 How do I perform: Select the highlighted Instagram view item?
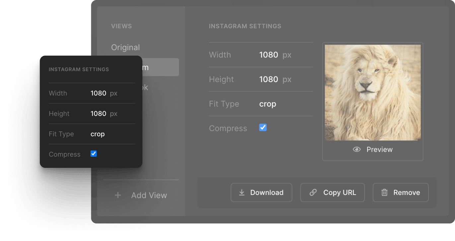(x=161, y=67)
